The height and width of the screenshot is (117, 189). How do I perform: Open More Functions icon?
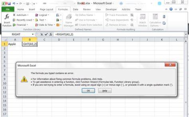59,25
